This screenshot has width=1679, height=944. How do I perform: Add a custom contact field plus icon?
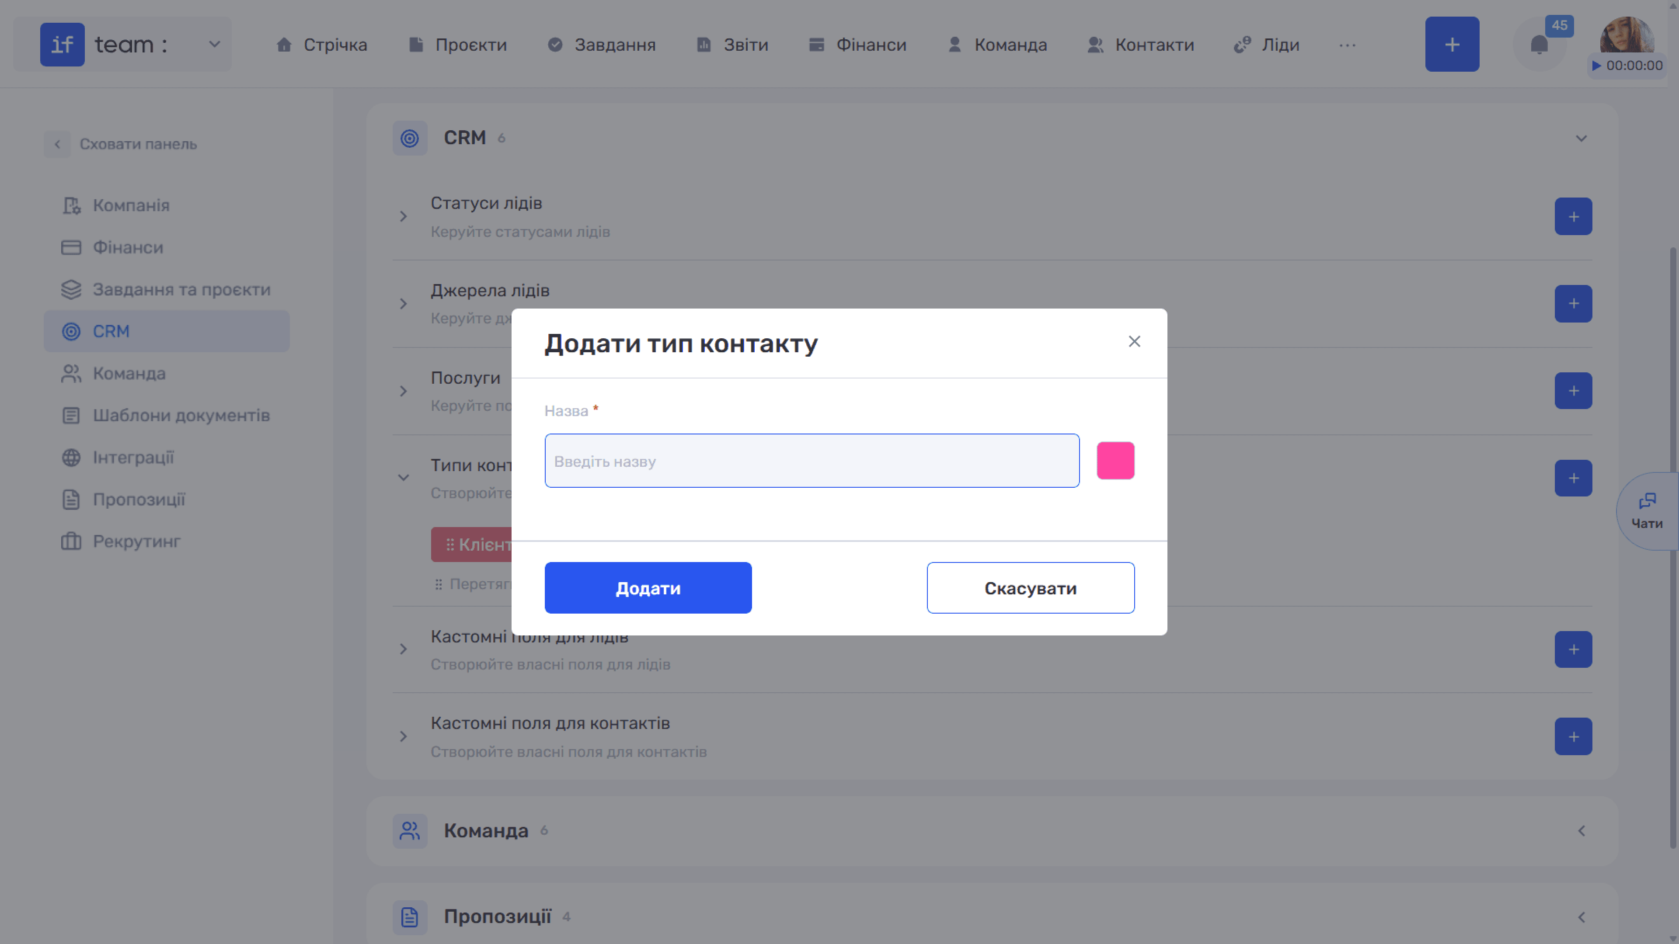(x=1573, y=736)
